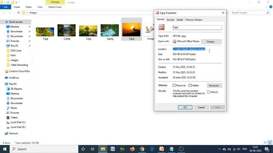The width and height of the screenshot is (273, 153).
Task: Switch to Security tab in Properties
Action: [x=170, y=20]
